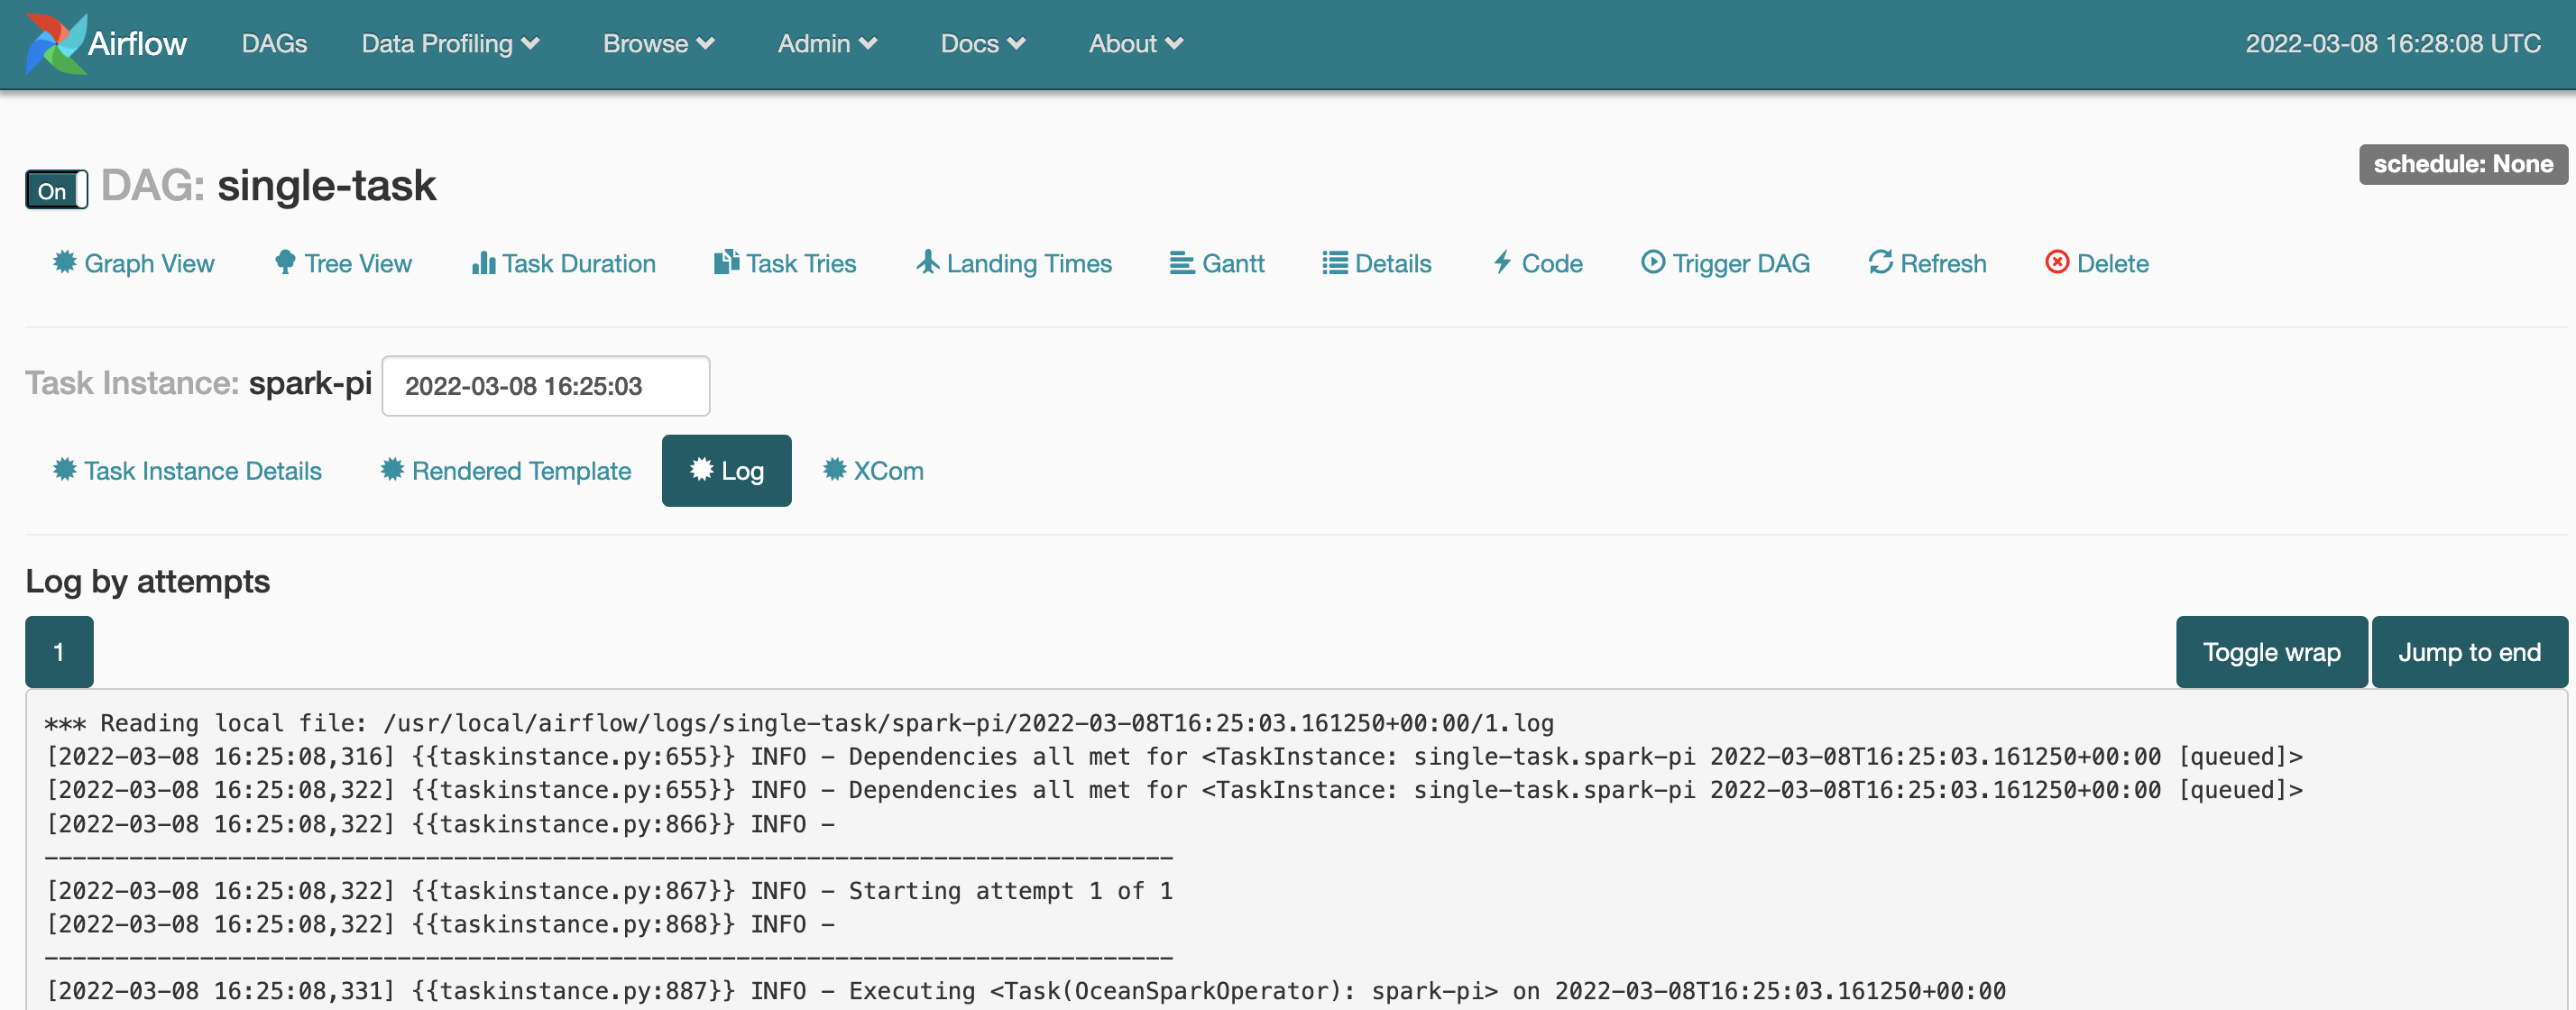Click the Airflow pinwheel logo
The height and width of the screenshot is (1010, 2576).
point(55,44)
